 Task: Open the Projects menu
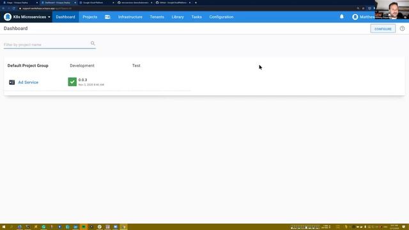[89, 17]
